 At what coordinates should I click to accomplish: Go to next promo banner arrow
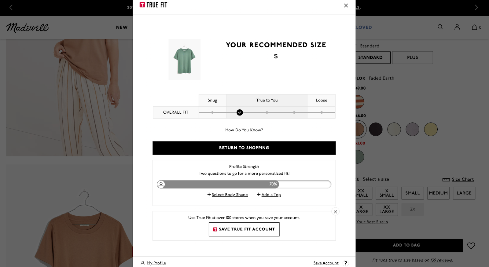476,7
